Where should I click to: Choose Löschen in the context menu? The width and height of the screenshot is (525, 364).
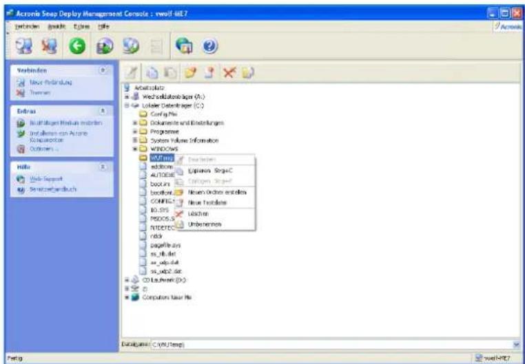click(215, 213)
